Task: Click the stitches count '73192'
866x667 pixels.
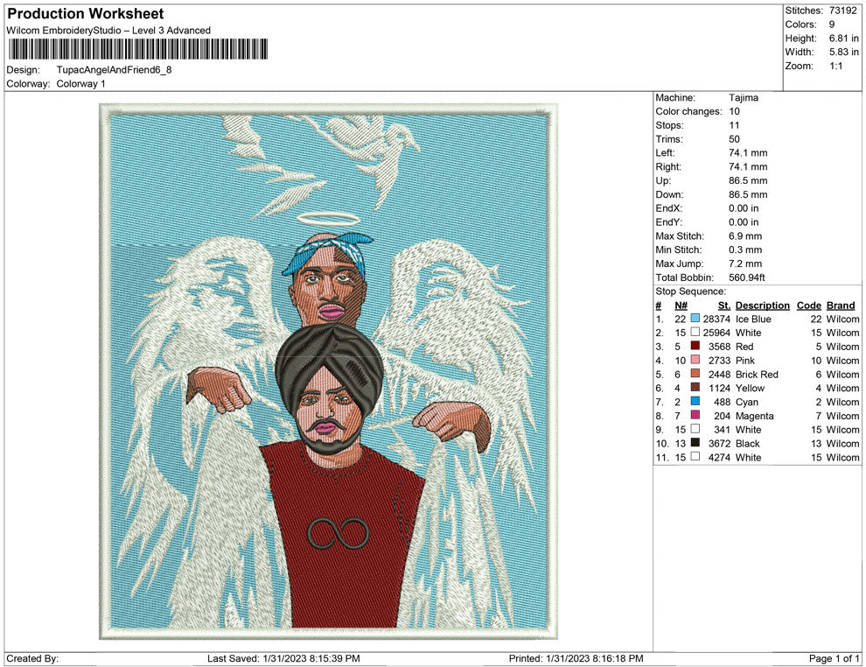Action: (842, 11)
